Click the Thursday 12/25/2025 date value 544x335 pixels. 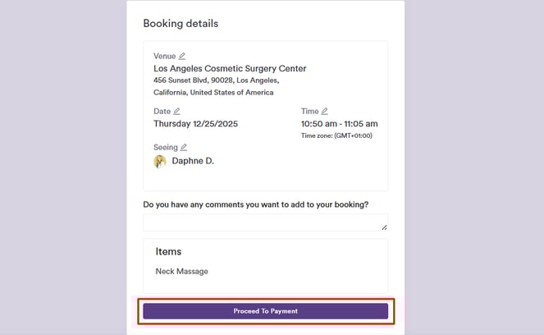coord(196,124)
